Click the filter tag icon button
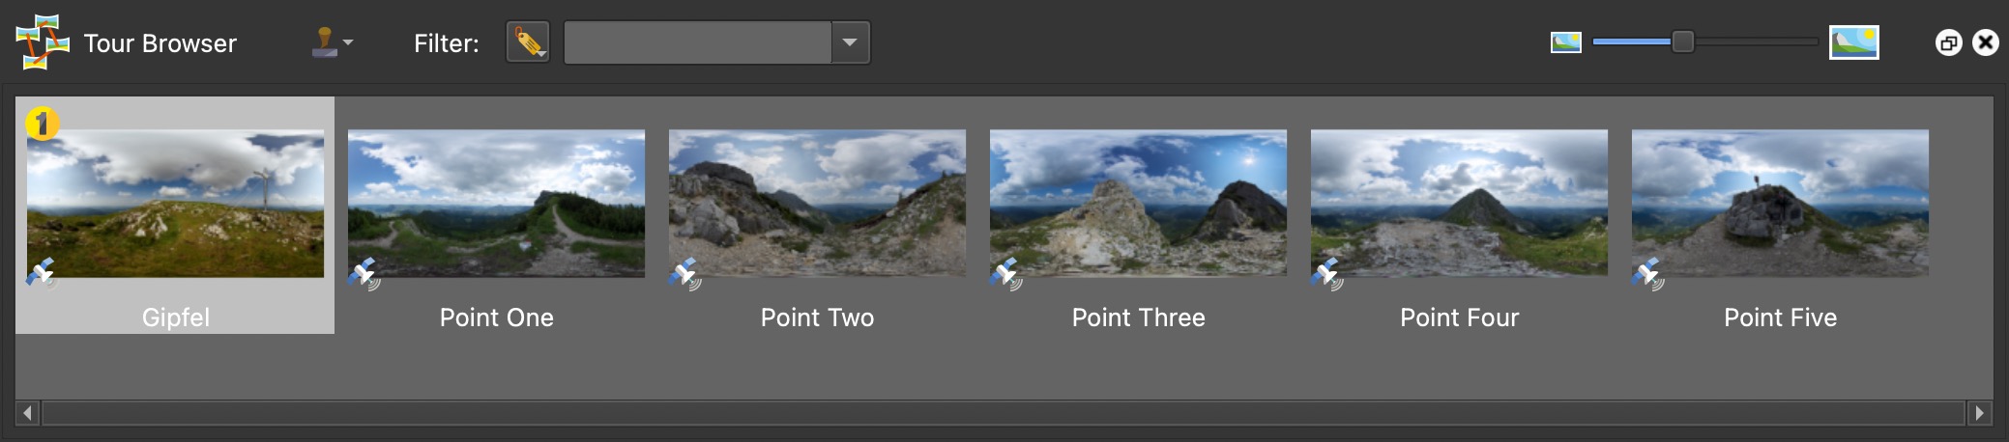Viewport: 2009px width, 442px height. [528, 42]
